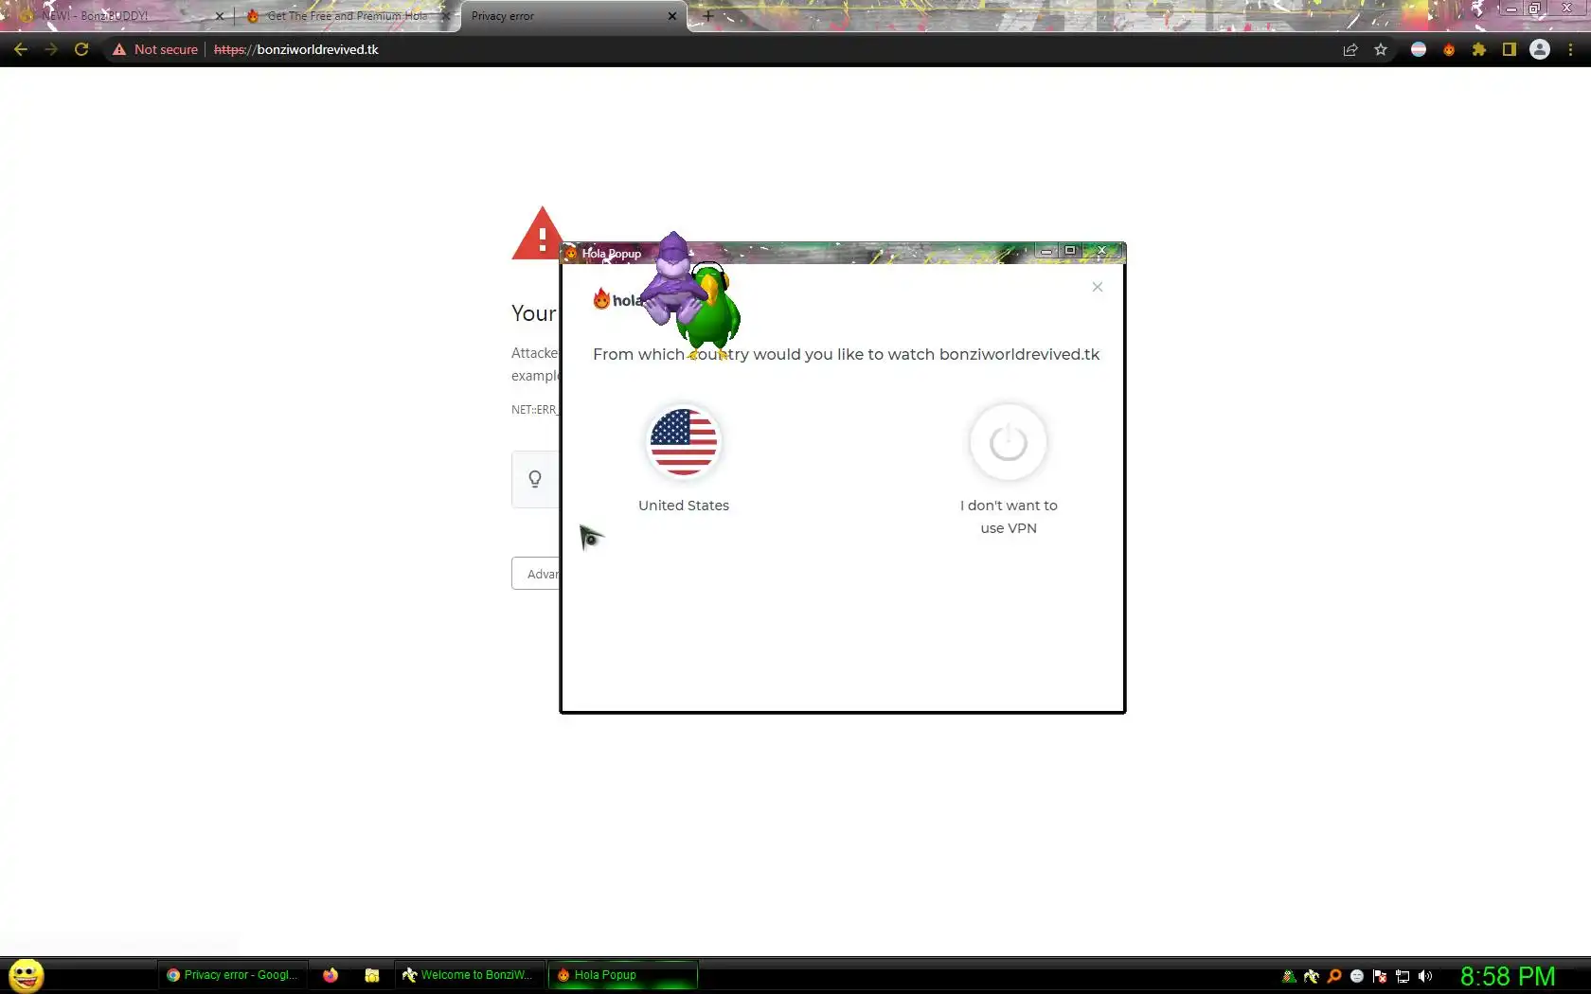Open the Extensions puzzle piece menu
Image resolution: width=1591 pixels, height=994 pixels.
(1479, 49)
